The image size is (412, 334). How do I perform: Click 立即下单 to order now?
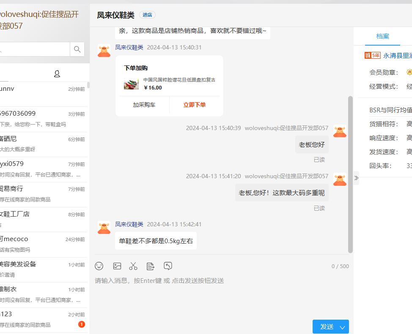[195, 105]
